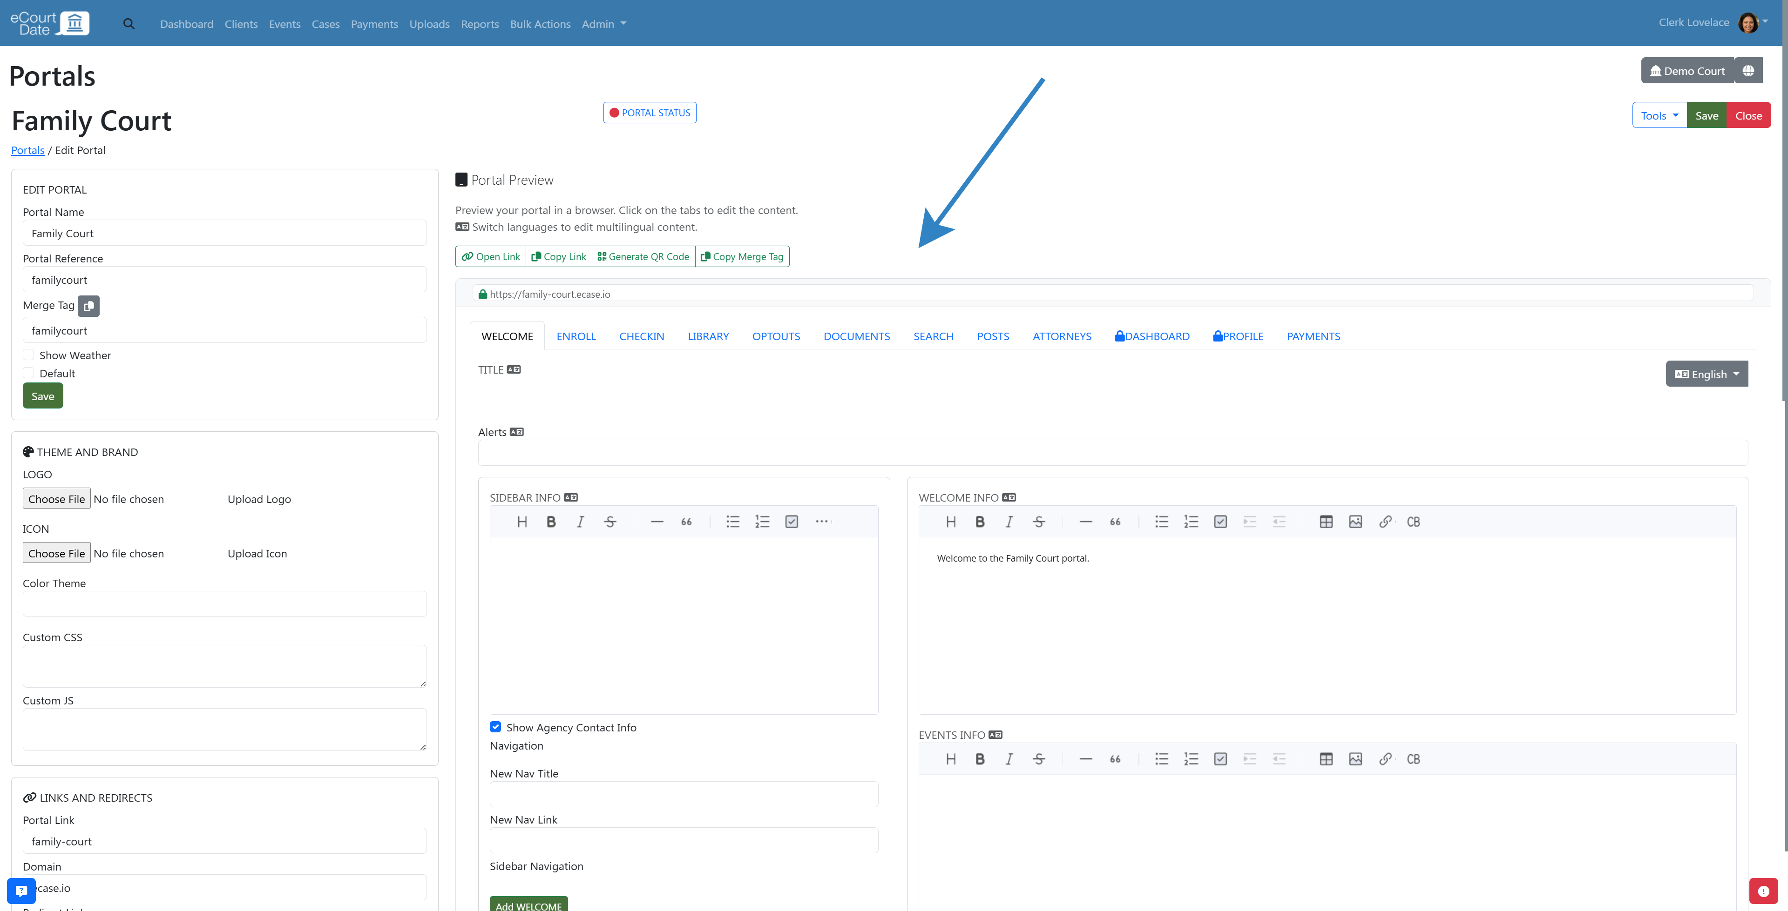1788x911 pixels.
Task: Toggle italic in Events Info editor
Action: click(x=1009, y=759)
